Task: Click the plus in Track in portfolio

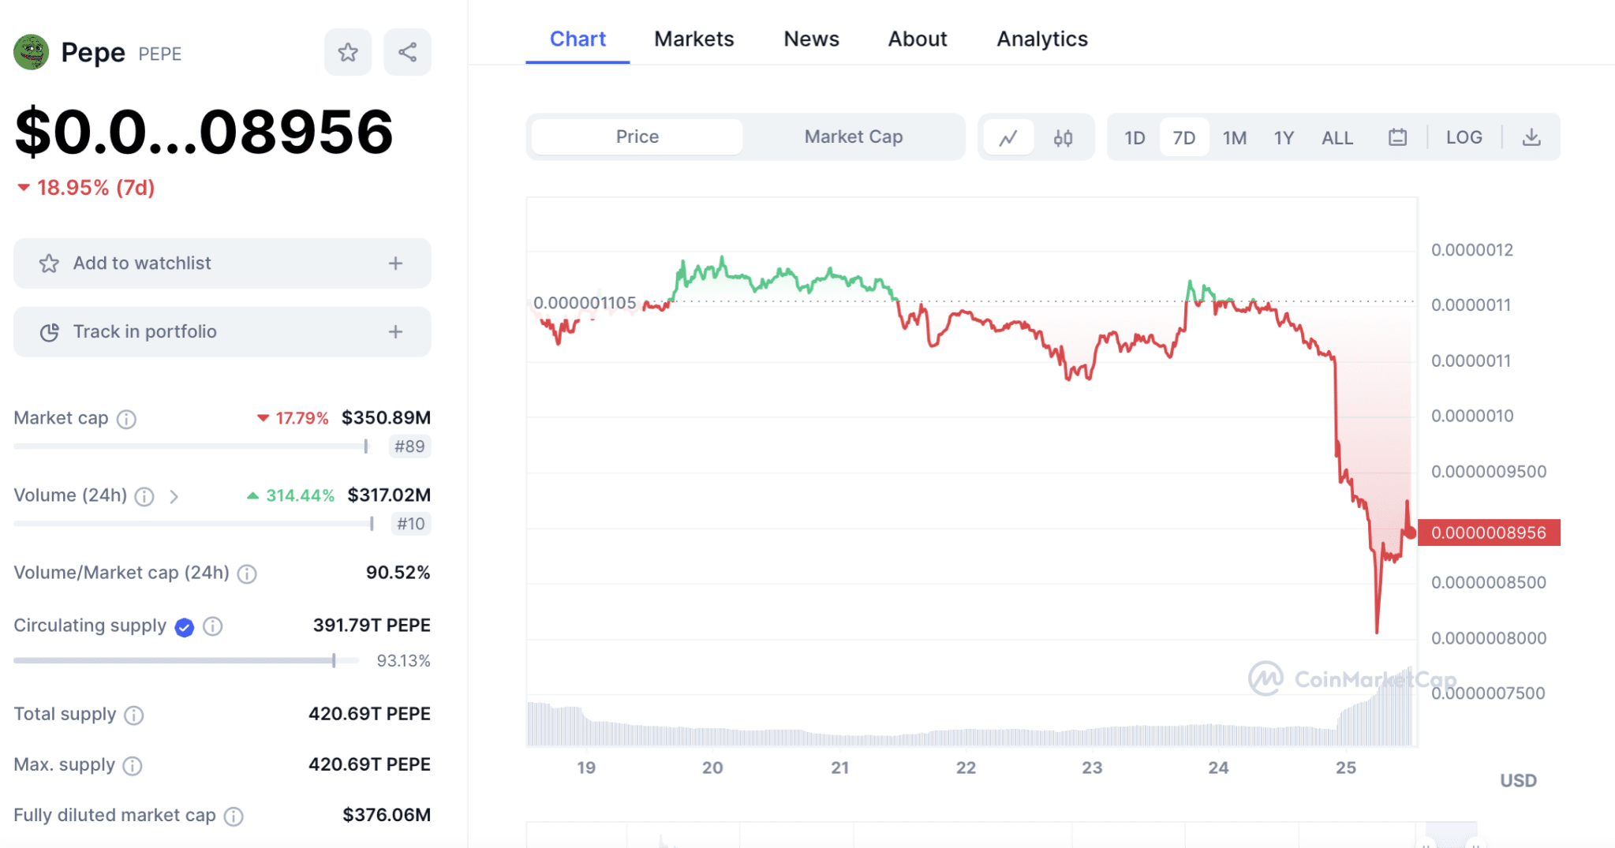Action: tap(395, 332)
